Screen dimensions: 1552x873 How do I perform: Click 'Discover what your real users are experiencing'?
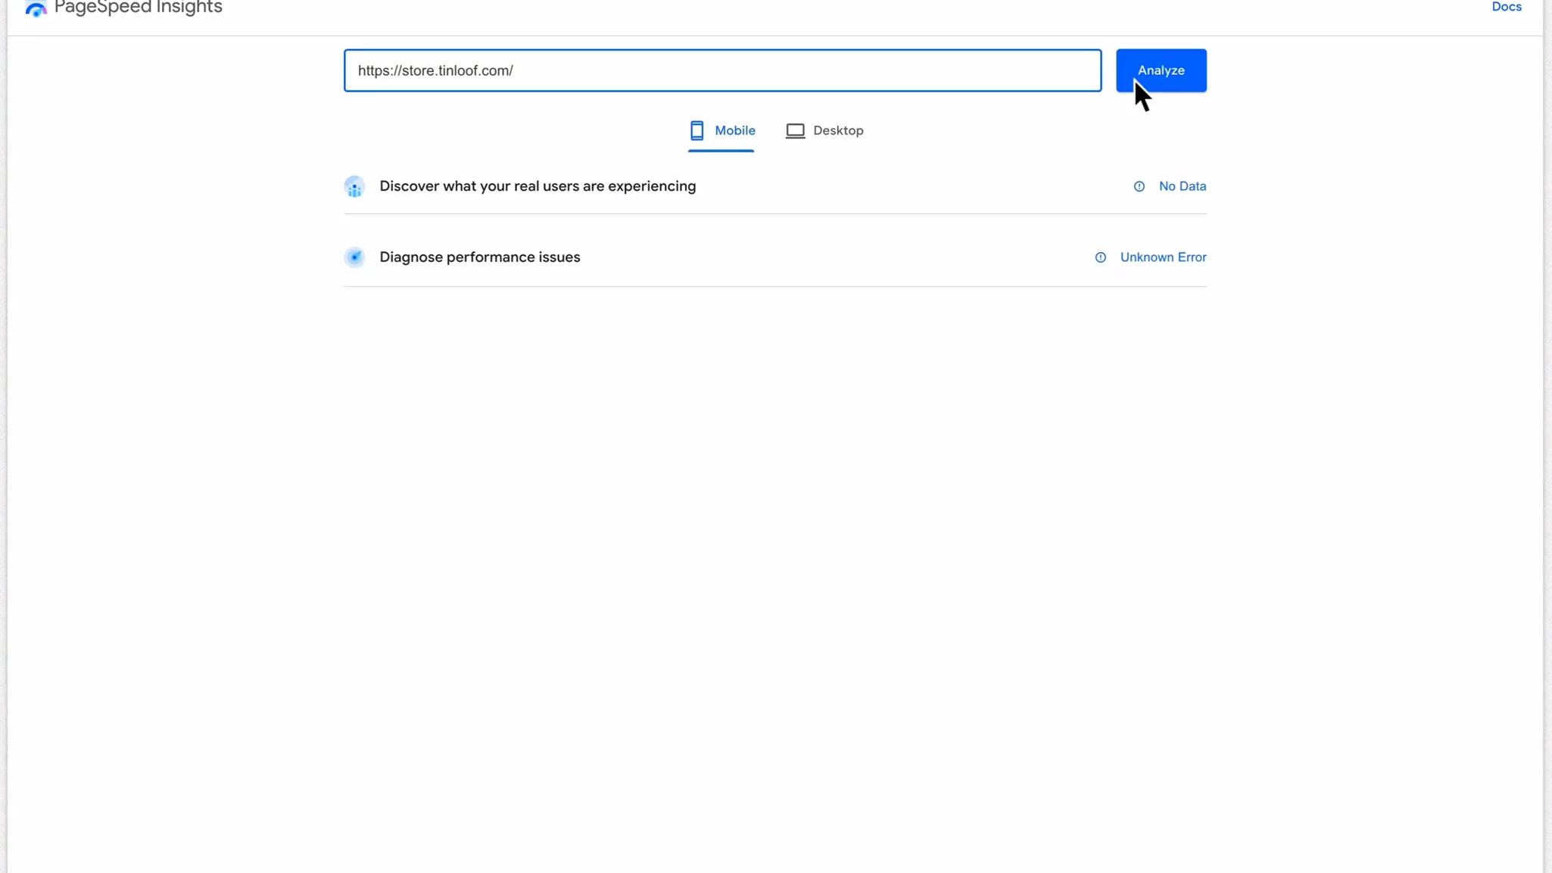coord(538,186)
